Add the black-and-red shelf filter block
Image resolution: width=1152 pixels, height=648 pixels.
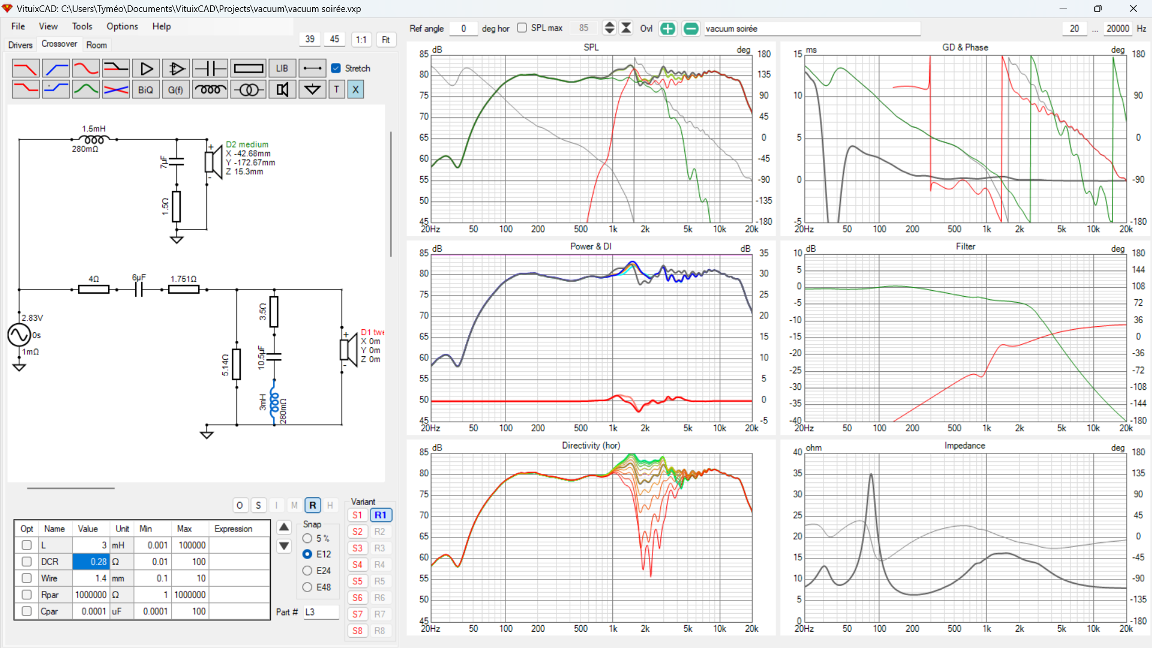pyautogui.click(x=116, y=68)
